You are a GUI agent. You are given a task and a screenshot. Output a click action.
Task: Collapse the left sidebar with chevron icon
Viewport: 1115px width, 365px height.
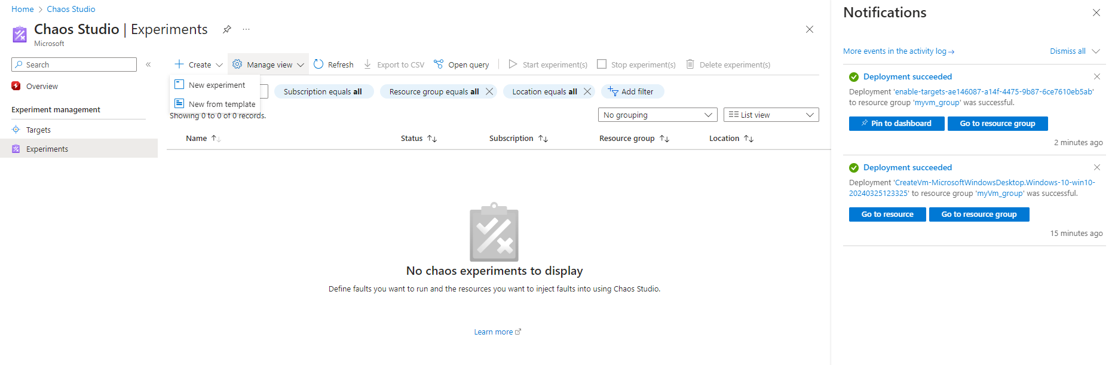(x=148, y=65)
